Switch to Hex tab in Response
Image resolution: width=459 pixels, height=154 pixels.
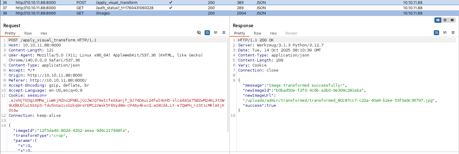[x=273, y=33]
